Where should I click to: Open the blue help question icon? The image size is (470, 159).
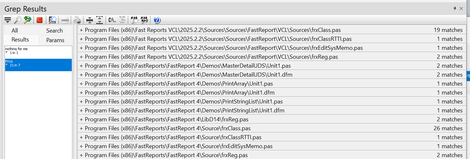(157, 20)
